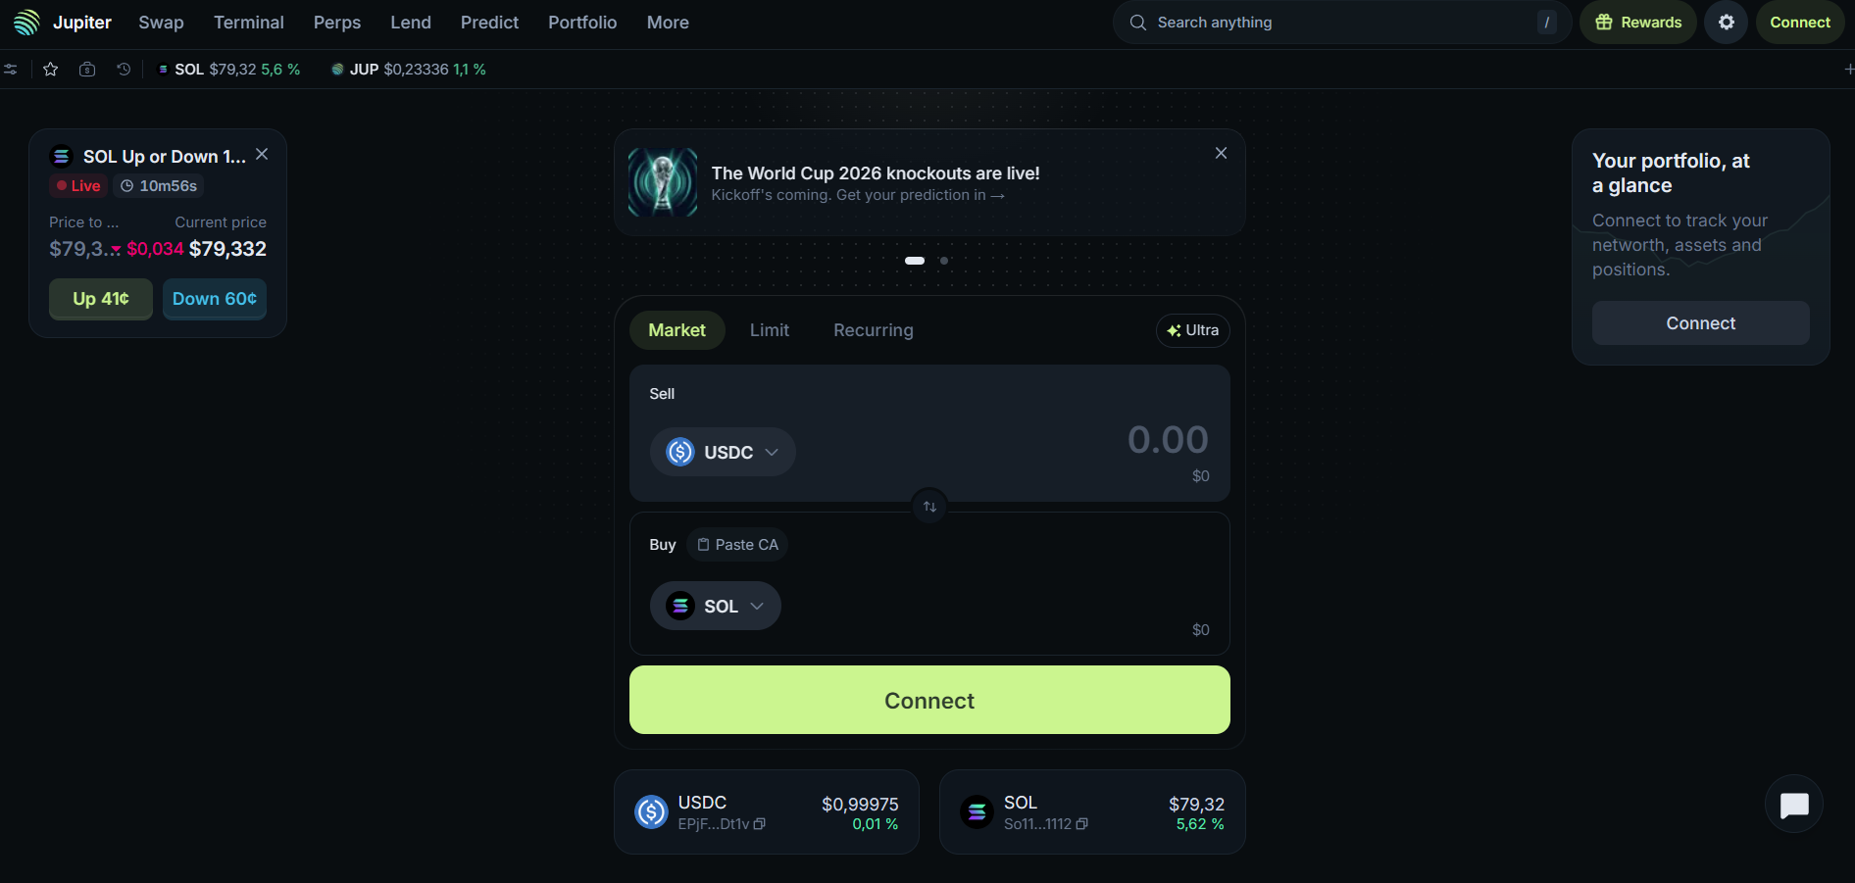Click the Rewards button

[x=1638, y=22]
